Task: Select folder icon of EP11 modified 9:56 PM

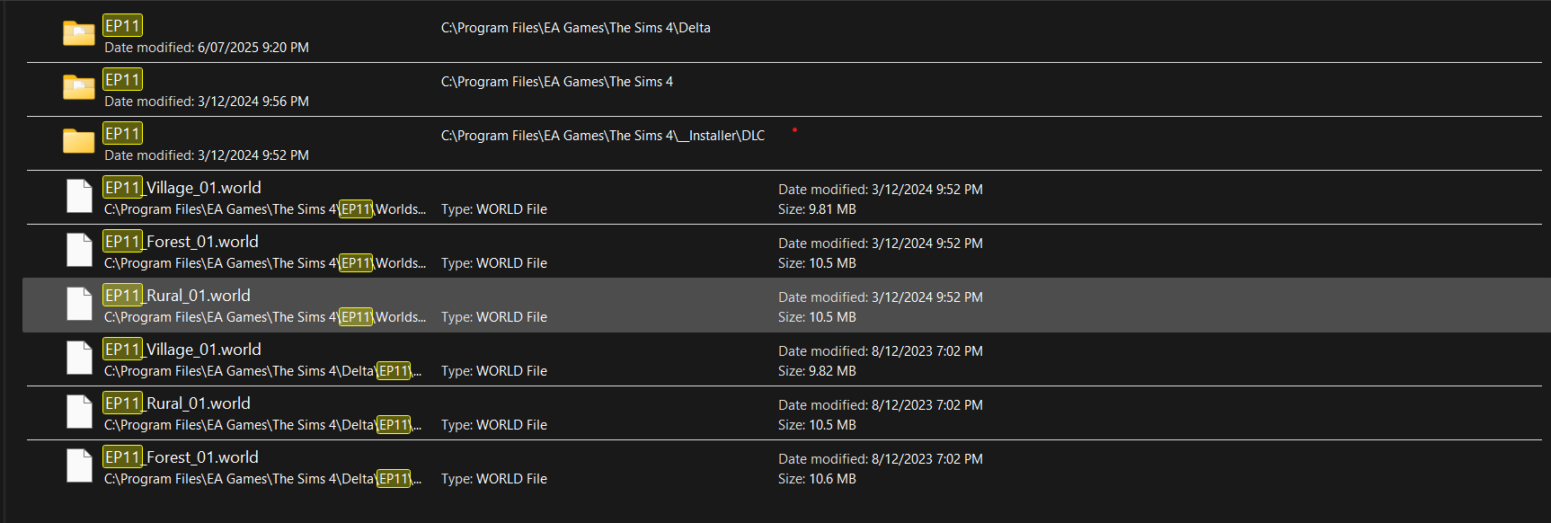Action: (79, 88)
